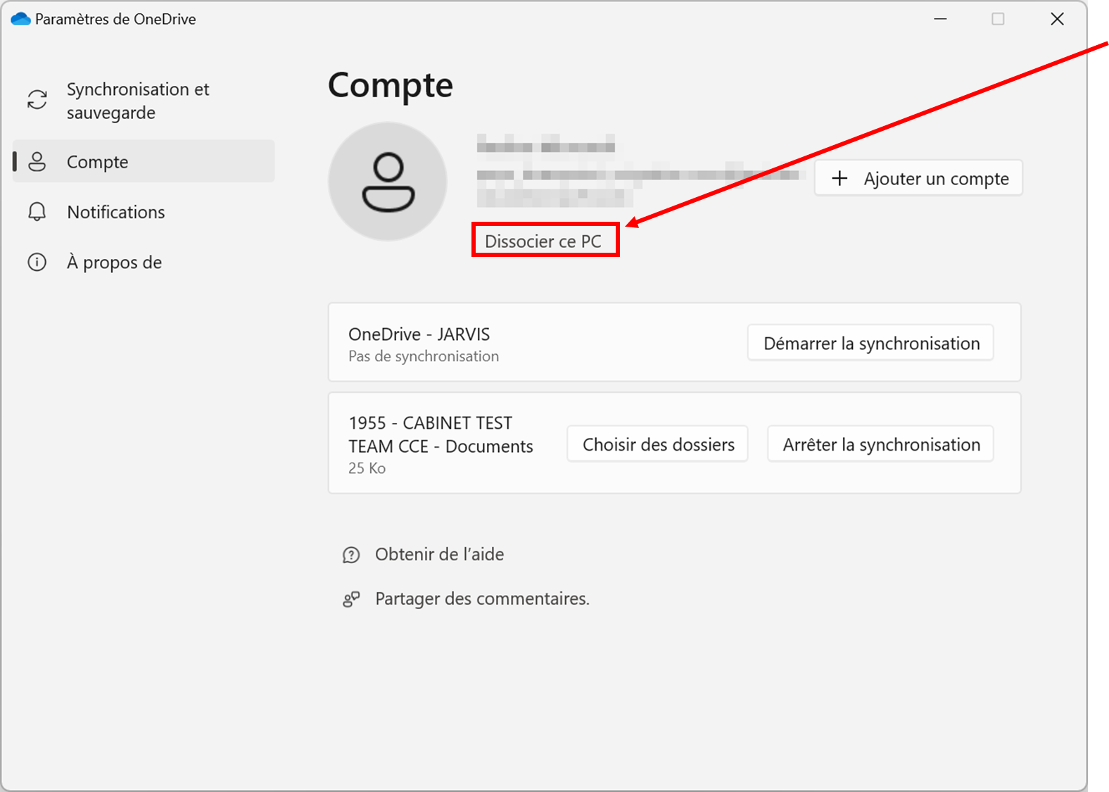Click the person icon beside Compte

(37, 161)
